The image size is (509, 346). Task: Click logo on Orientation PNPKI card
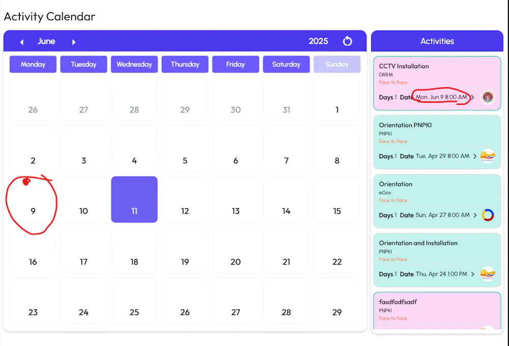(488, 156)
